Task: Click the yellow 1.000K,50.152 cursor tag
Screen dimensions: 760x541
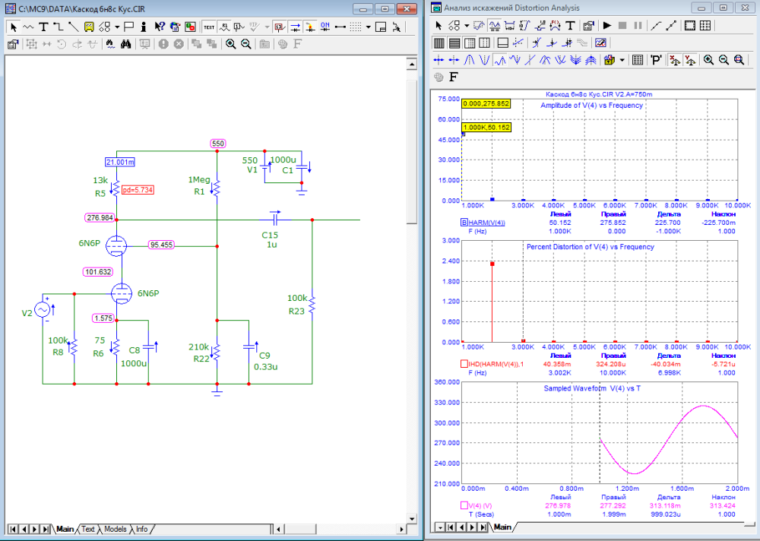Action: pyautogui.click(x=486, y=128)
